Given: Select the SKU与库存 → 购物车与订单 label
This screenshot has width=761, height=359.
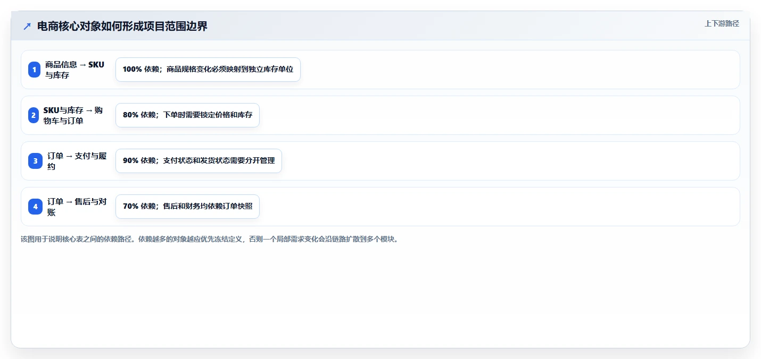Looking at the screenshot, I should 73,115.
